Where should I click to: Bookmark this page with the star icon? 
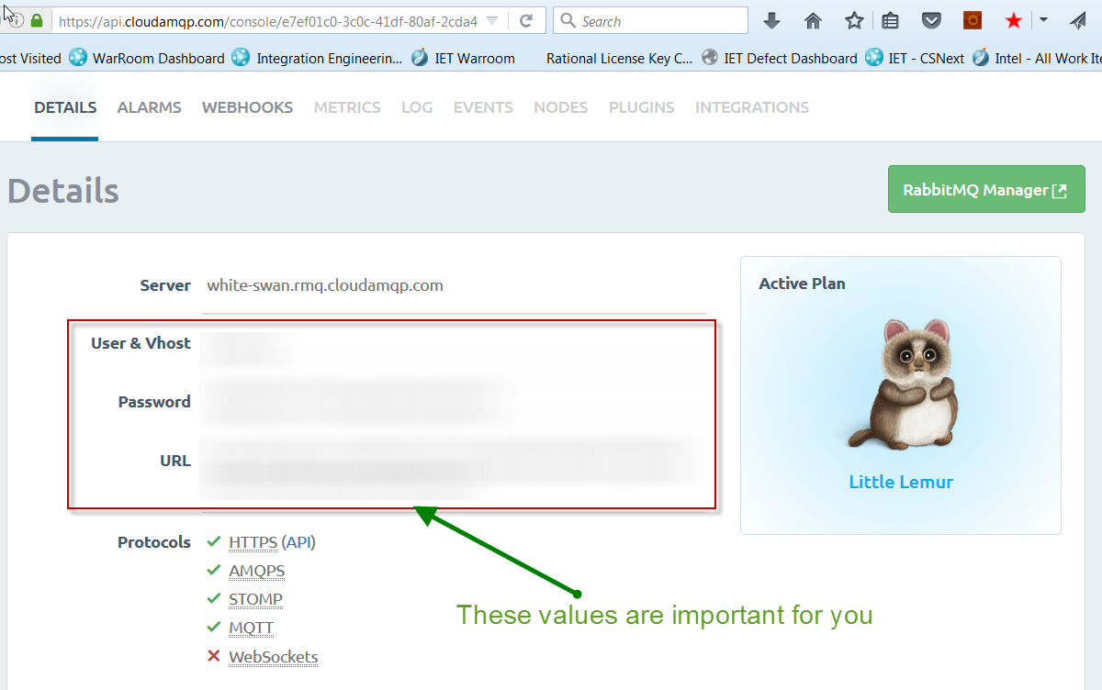pyautogui.click(x=854, y=20)
